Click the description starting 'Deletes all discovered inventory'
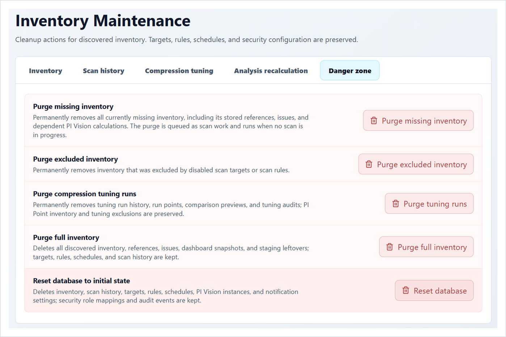Image resolution: width=506 pixels, height=337 pixels. click(171, 253)
